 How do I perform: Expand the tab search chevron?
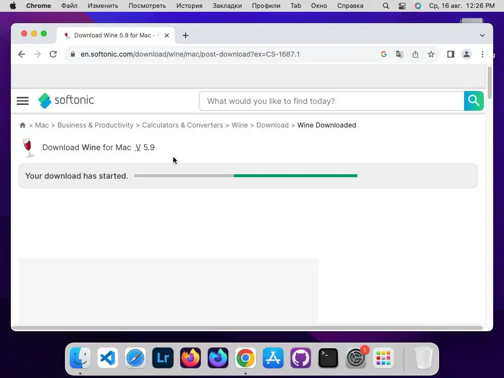click(x=482, y=35)
